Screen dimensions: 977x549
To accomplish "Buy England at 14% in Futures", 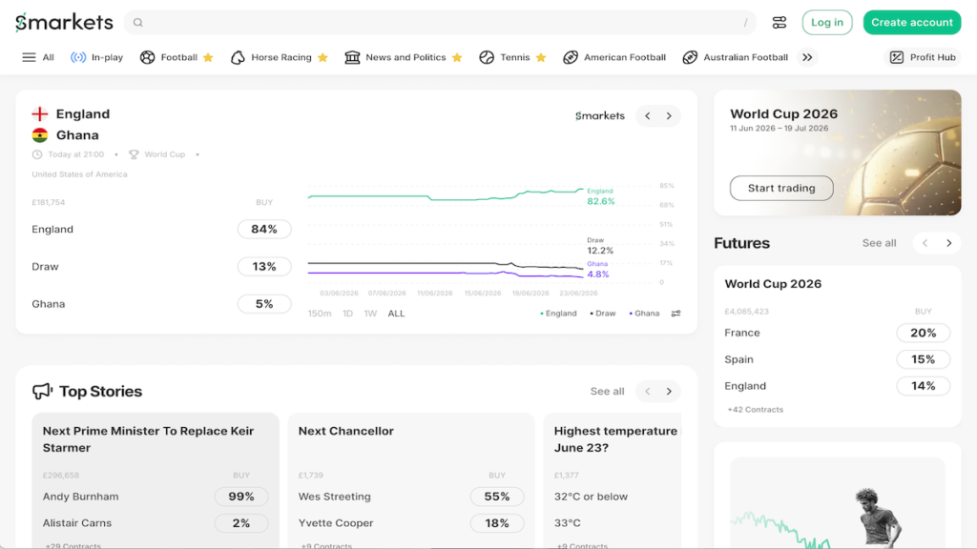I will tap(923, 386).
